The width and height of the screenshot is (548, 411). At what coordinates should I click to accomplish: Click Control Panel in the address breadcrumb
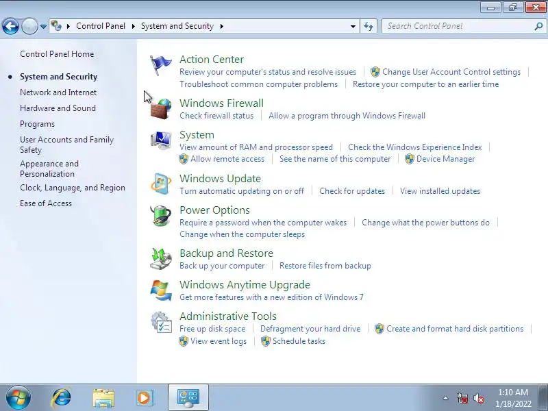(101, 26)
